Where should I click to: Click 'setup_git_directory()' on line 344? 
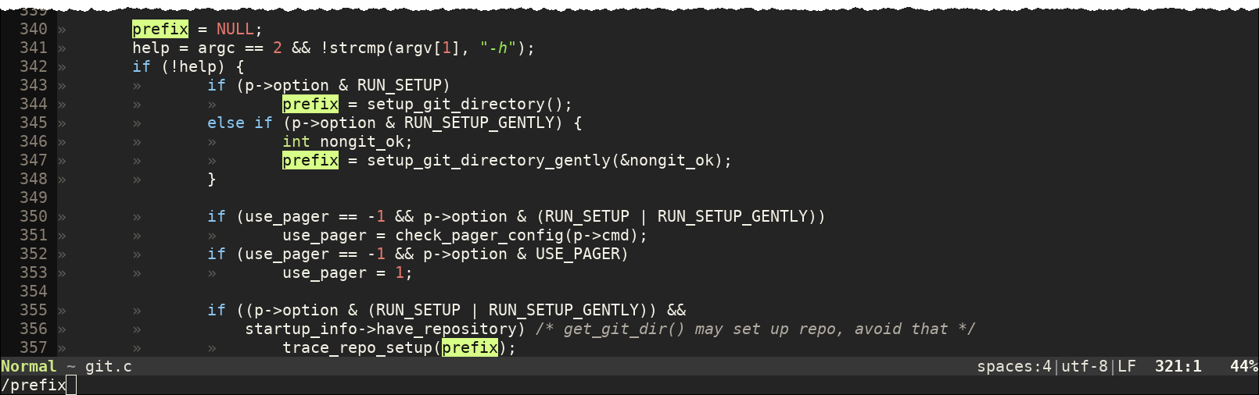465,104
